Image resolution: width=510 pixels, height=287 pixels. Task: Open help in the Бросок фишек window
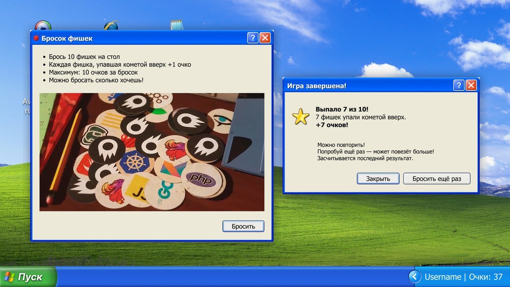pos(252,38)
